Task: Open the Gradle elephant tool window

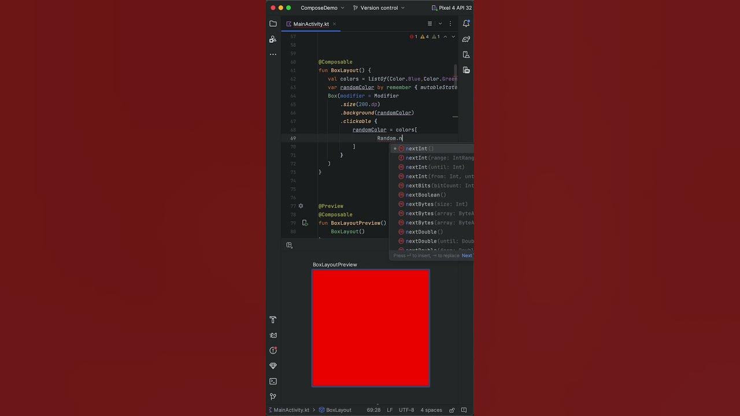Action: click(466, 39)
